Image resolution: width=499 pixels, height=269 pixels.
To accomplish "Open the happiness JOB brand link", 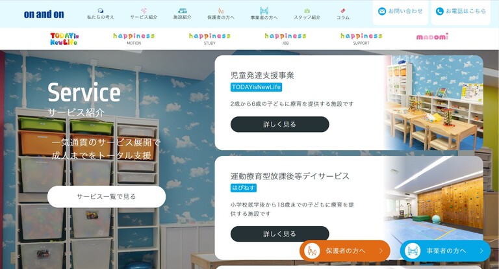I will 285,39.
